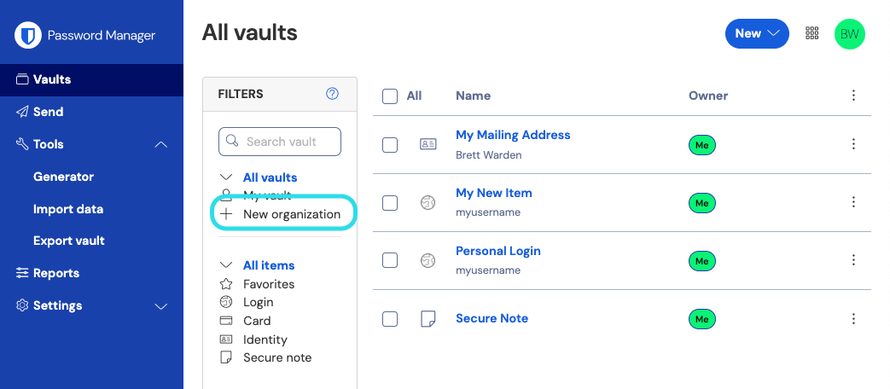Check the Select All checkbox
Screen dimensions: 890x389
point(390,96)
